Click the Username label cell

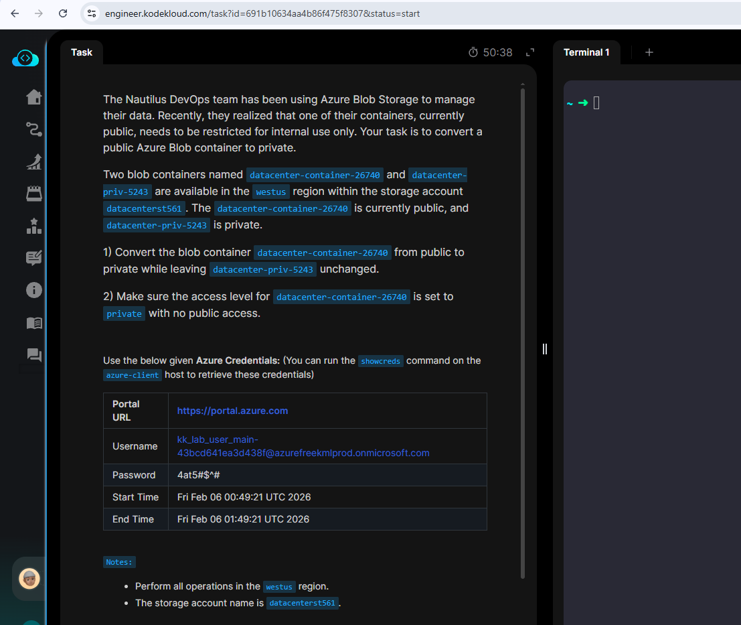pos(136,446)
